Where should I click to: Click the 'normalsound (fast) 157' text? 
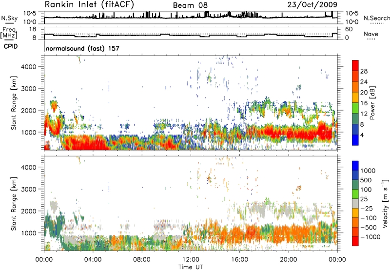click(82, 48)
